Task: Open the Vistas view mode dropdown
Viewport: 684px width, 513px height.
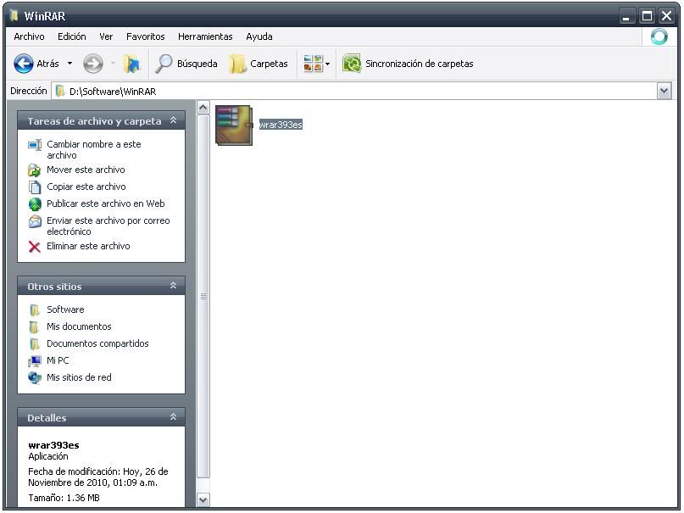Action: pyautogui.click(x=316, y=64)
